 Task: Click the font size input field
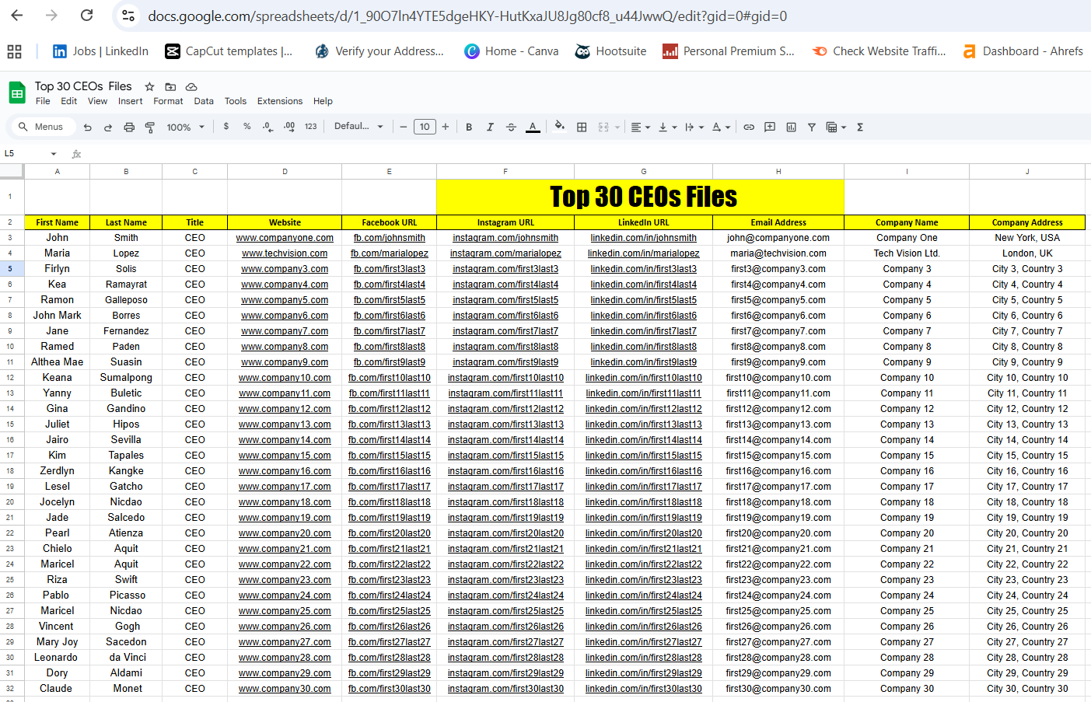click(425, 127)
